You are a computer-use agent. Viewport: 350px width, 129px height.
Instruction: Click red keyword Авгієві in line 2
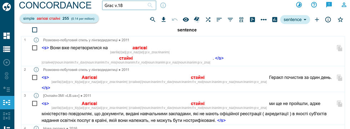tap(89, 78)
